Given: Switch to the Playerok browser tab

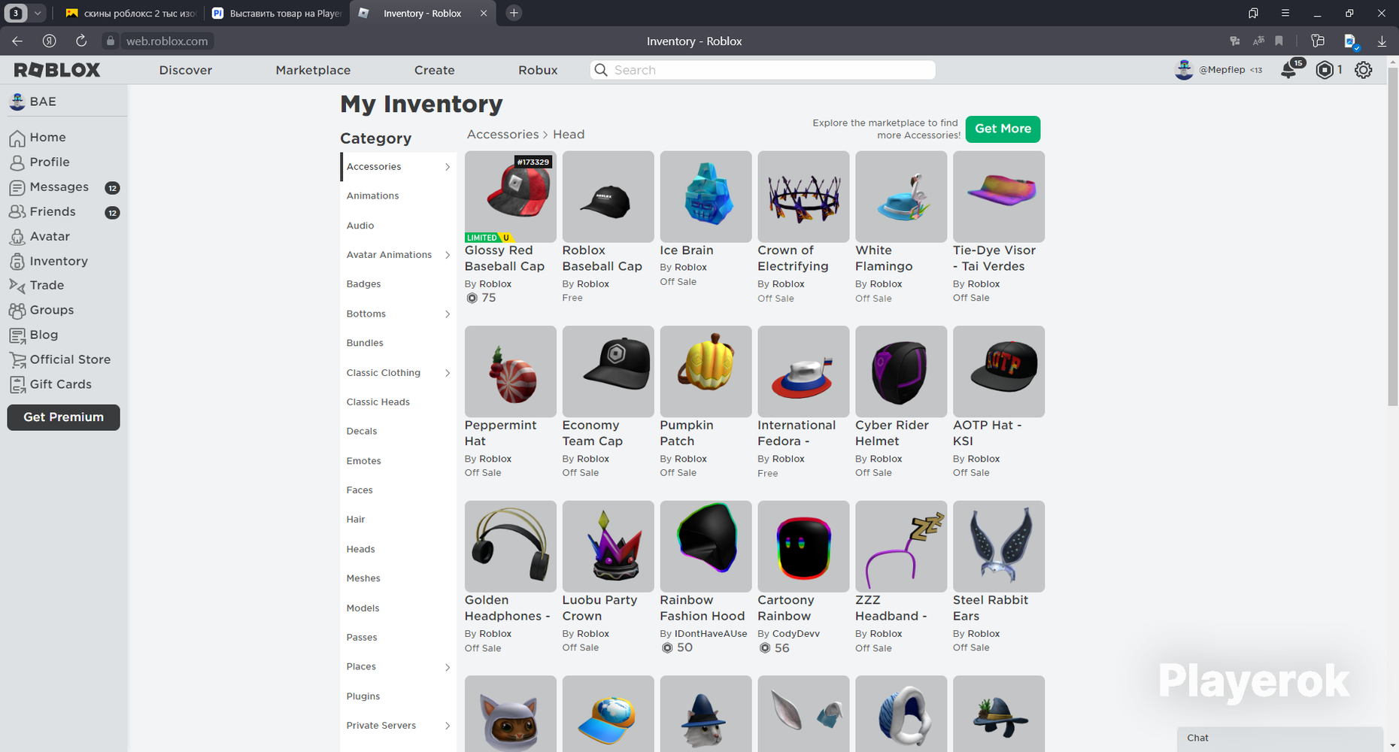Looking at the screenshot, I should tap(276, 13).
